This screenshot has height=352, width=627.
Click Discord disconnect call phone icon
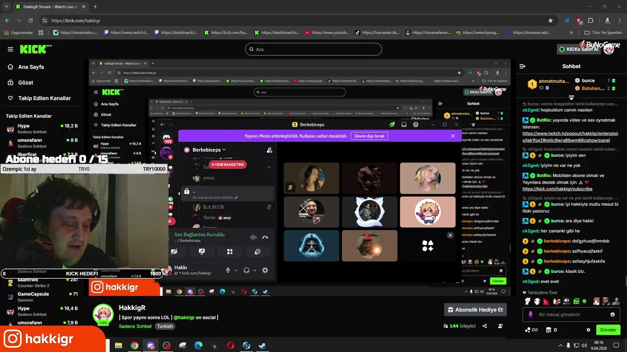click(x=265, y=238)
